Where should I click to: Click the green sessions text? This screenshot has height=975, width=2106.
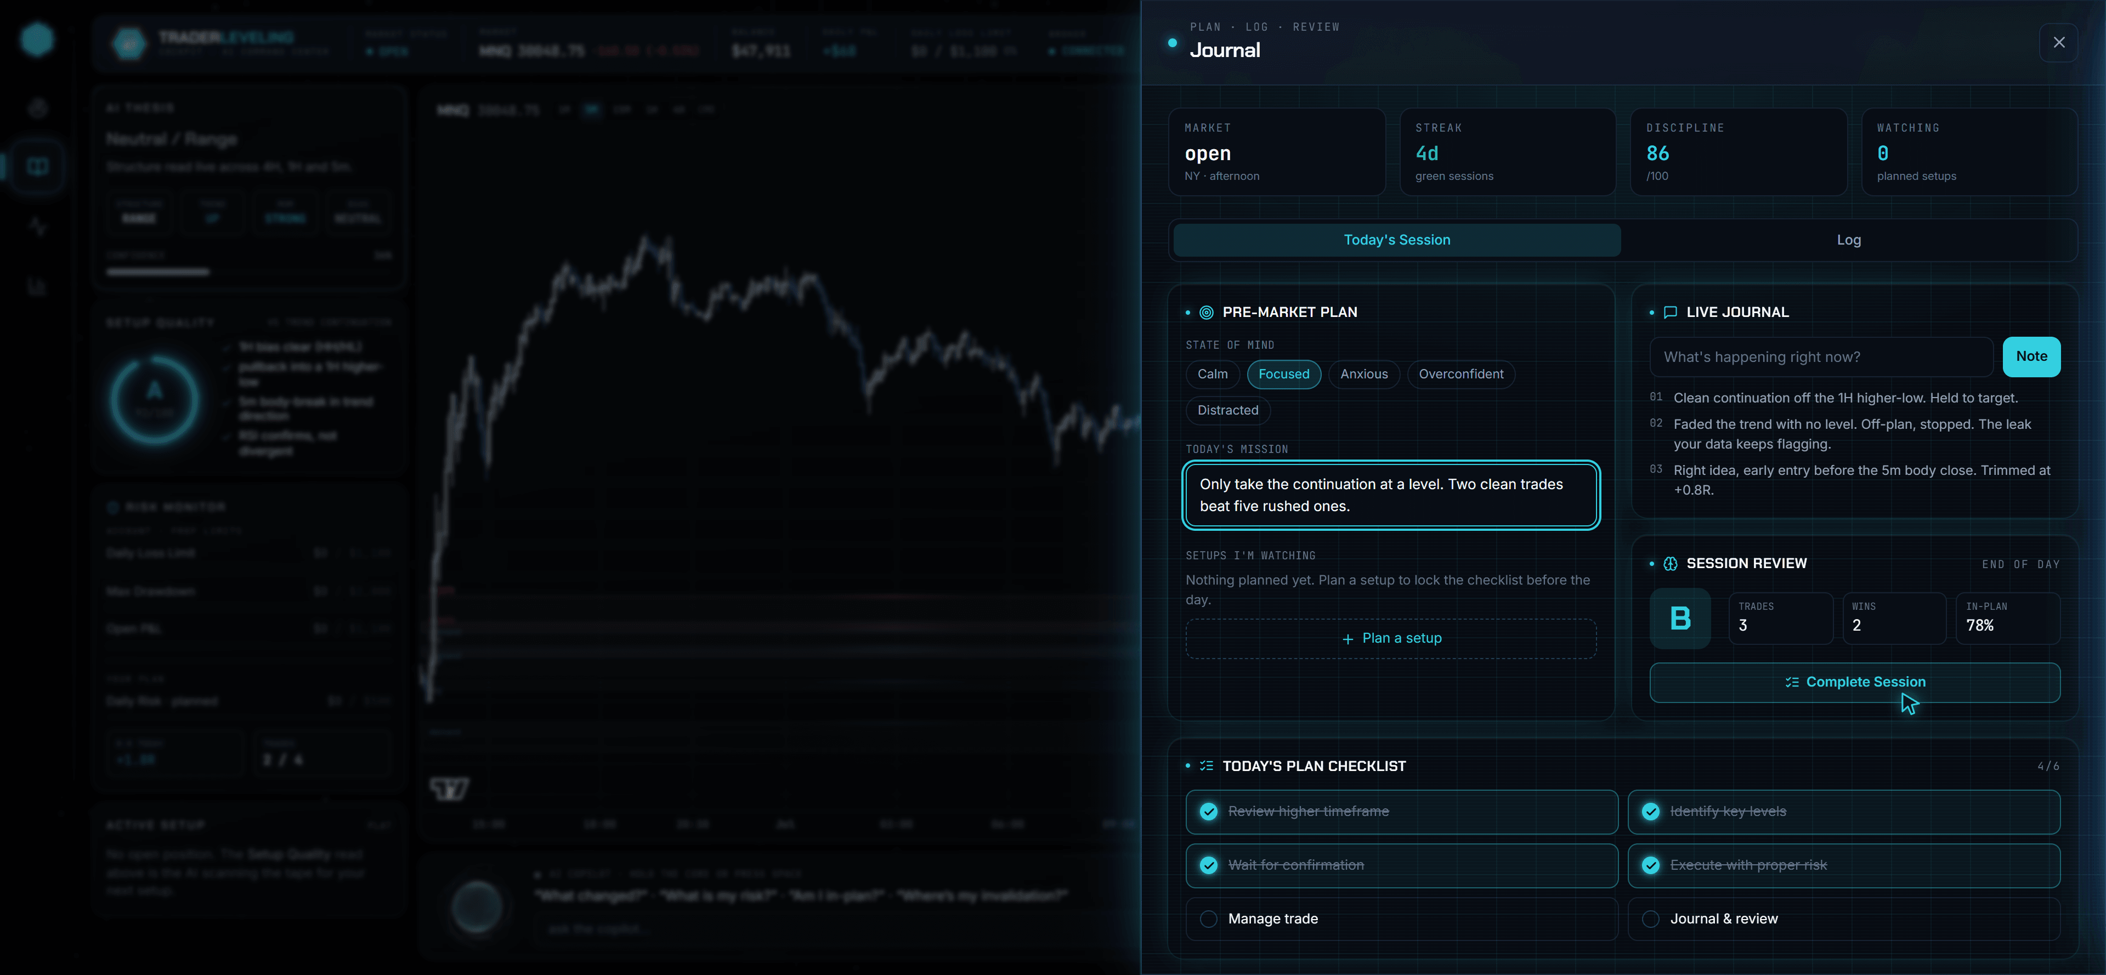point(1453,177)
